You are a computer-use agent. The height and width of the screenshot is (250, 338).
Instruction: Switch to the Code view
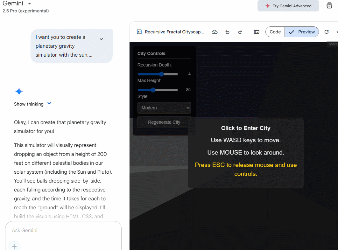pyautogui.click(x=275, y=32)
